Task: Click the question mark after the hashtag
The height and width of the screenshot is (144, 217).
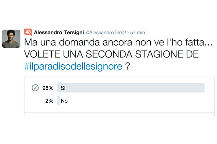Action: coord(128,66)
